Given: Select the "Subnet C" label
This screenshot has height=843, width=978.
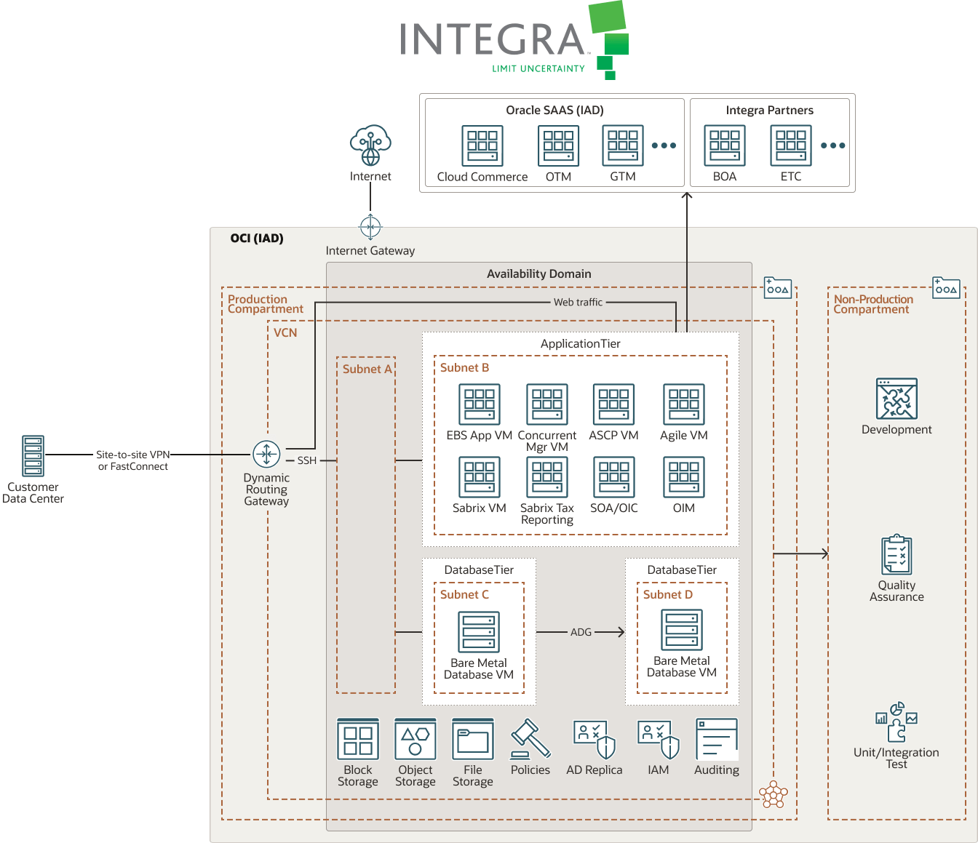Looking at the screenshot, I should 464,595.
